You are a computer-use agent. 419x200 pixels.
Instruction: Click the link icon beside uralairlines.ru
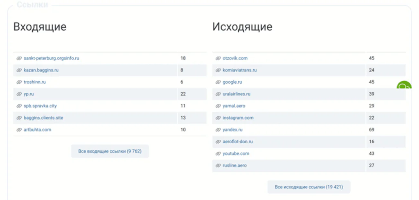218,94
